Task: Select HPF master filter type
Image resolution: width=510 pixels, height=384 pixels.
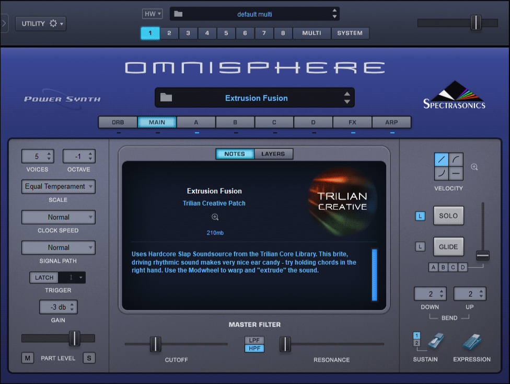Action: (254, 348)
